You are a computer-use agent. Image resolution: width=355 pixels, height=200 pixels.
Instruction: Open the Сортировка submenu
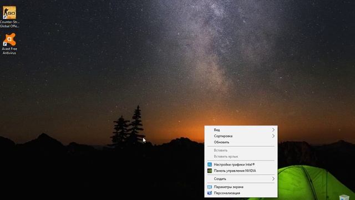point(241,136)
